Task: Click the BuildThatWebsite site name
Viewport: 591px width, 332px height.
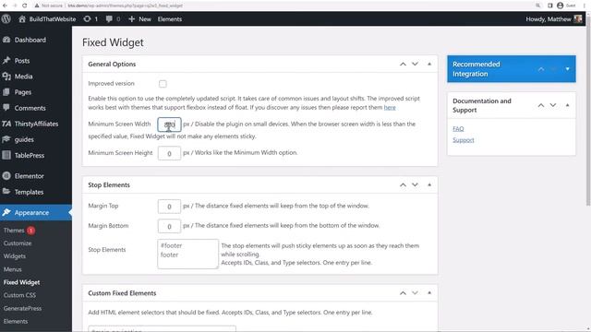Action: [53, 18]
